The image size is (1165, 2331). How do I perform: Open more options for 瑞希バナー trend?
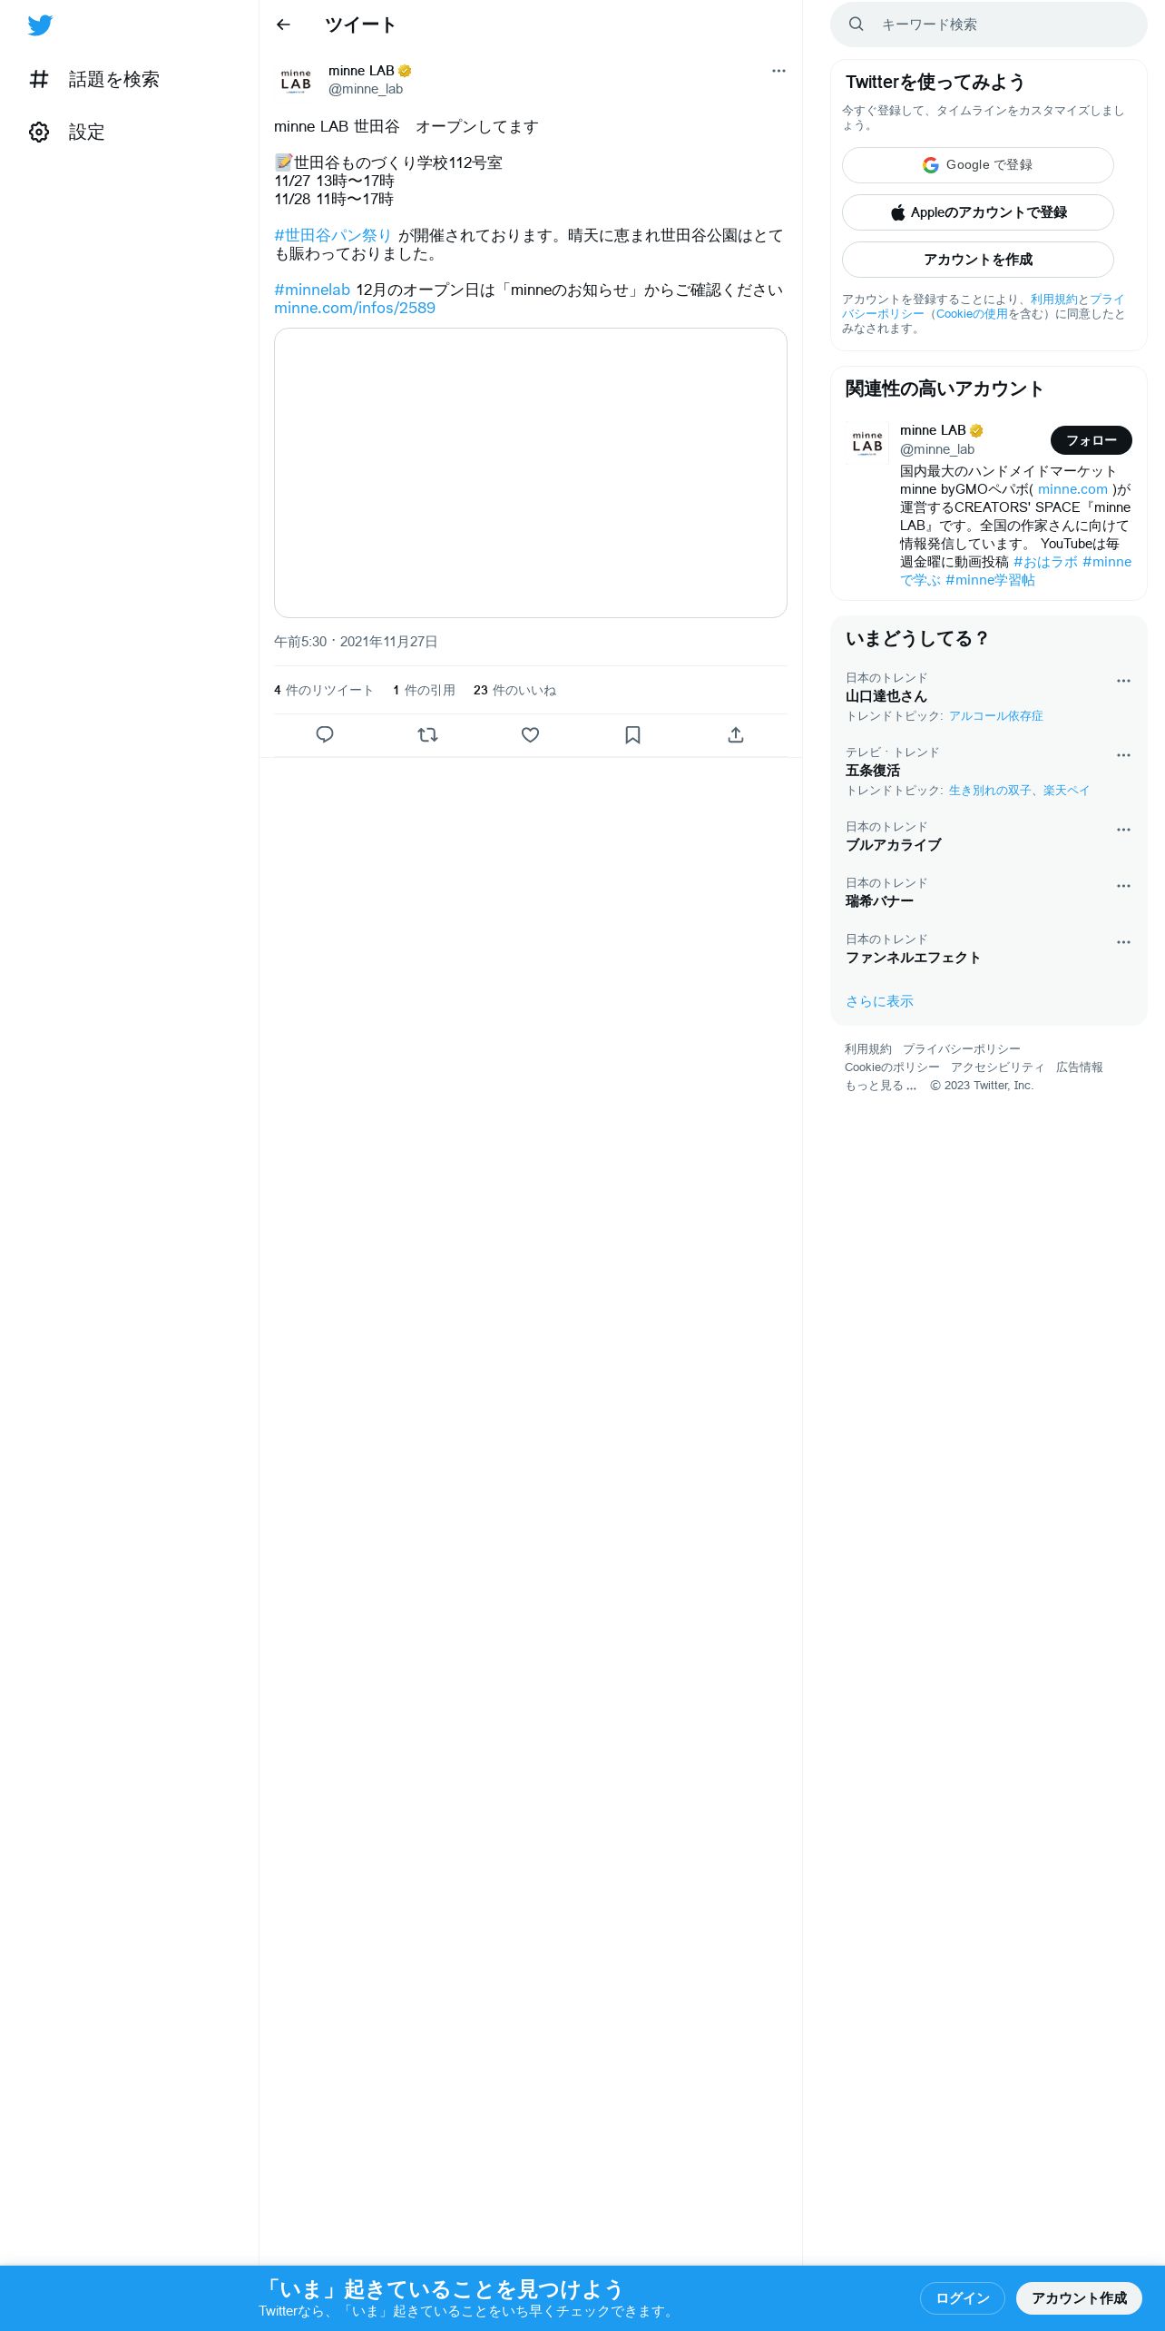(1123, 886)
